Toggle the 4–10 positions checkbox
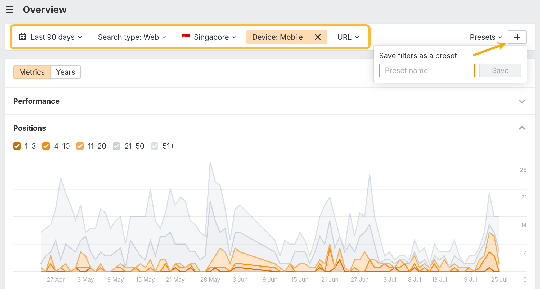The height and width of the screenshot is (289, 540). (x=46, y=146)
